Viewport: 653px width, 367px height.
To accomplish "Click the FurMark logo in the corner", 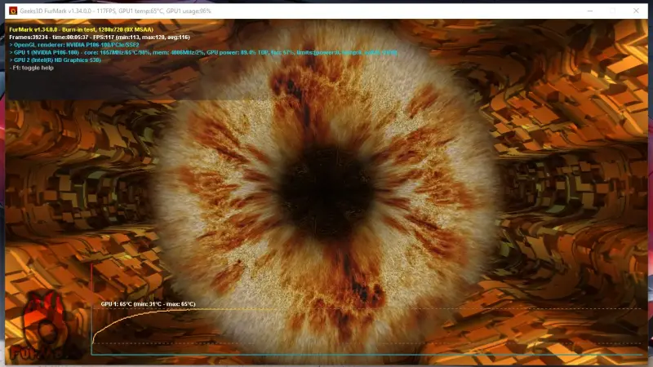I will click(x=44, y=325).
